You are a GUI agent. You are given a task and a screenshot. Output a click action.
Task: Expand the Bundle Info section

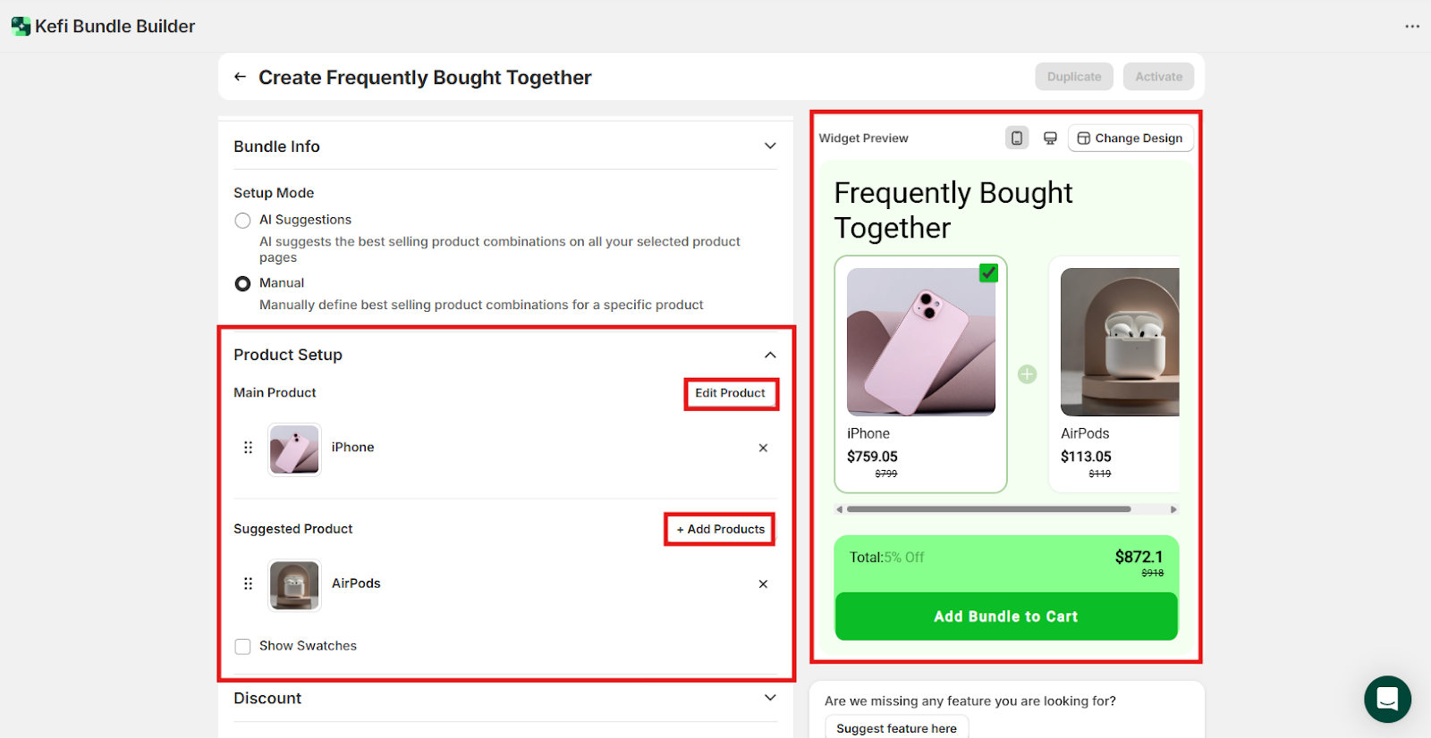tap(770, 147)
